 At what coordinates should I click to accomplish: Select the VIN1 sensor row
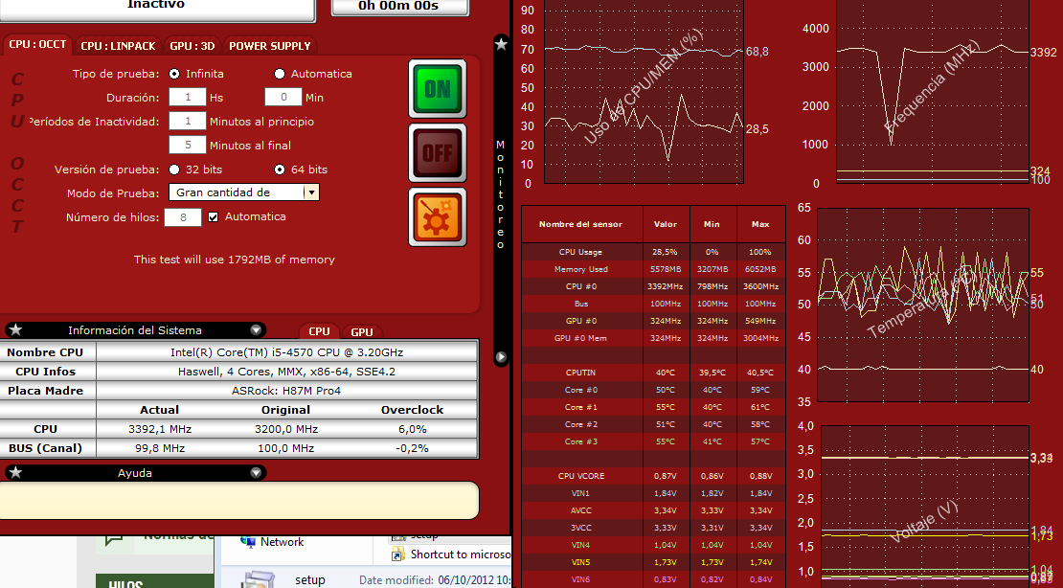[653, 493]
